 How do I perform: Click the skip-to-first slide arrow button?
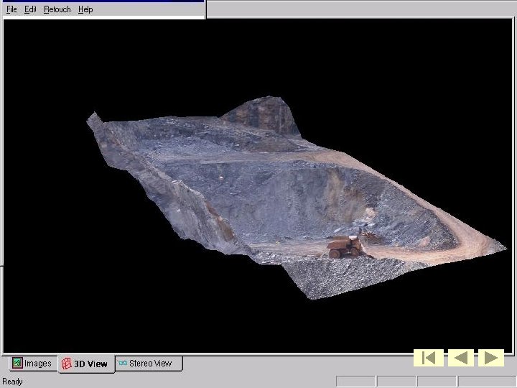coord(428,357)
